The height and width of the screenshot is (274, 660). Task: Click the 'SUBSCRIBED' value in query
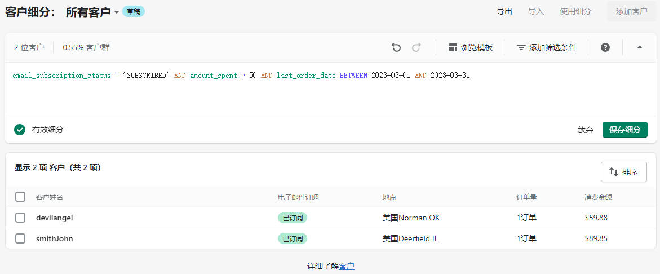[146, 76]
